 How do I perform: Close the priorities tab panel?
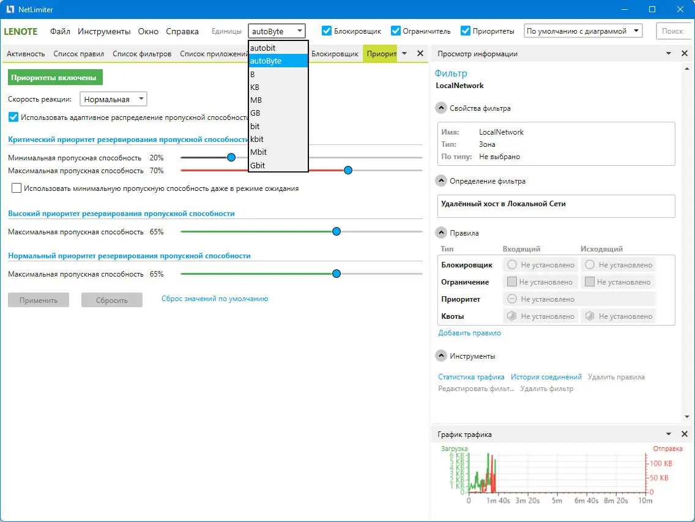click(420, 53)
